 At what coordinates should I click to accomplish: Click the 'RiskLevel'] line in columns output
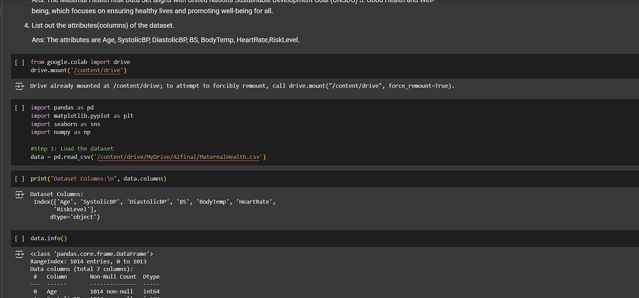[75, 210]
